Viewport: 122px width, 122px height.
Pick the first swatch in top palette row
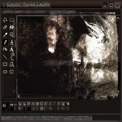(x=11, y=104)
